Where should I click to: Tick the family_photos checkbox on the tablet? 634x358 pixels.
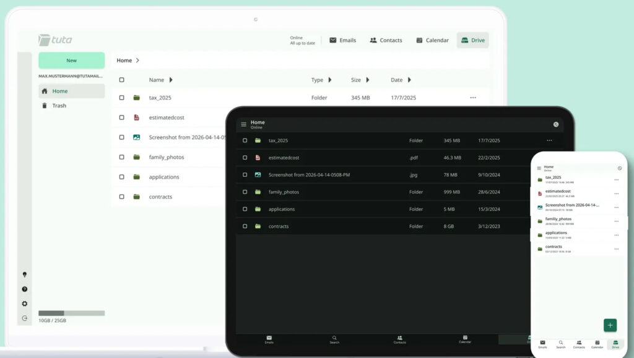(245, 192)
